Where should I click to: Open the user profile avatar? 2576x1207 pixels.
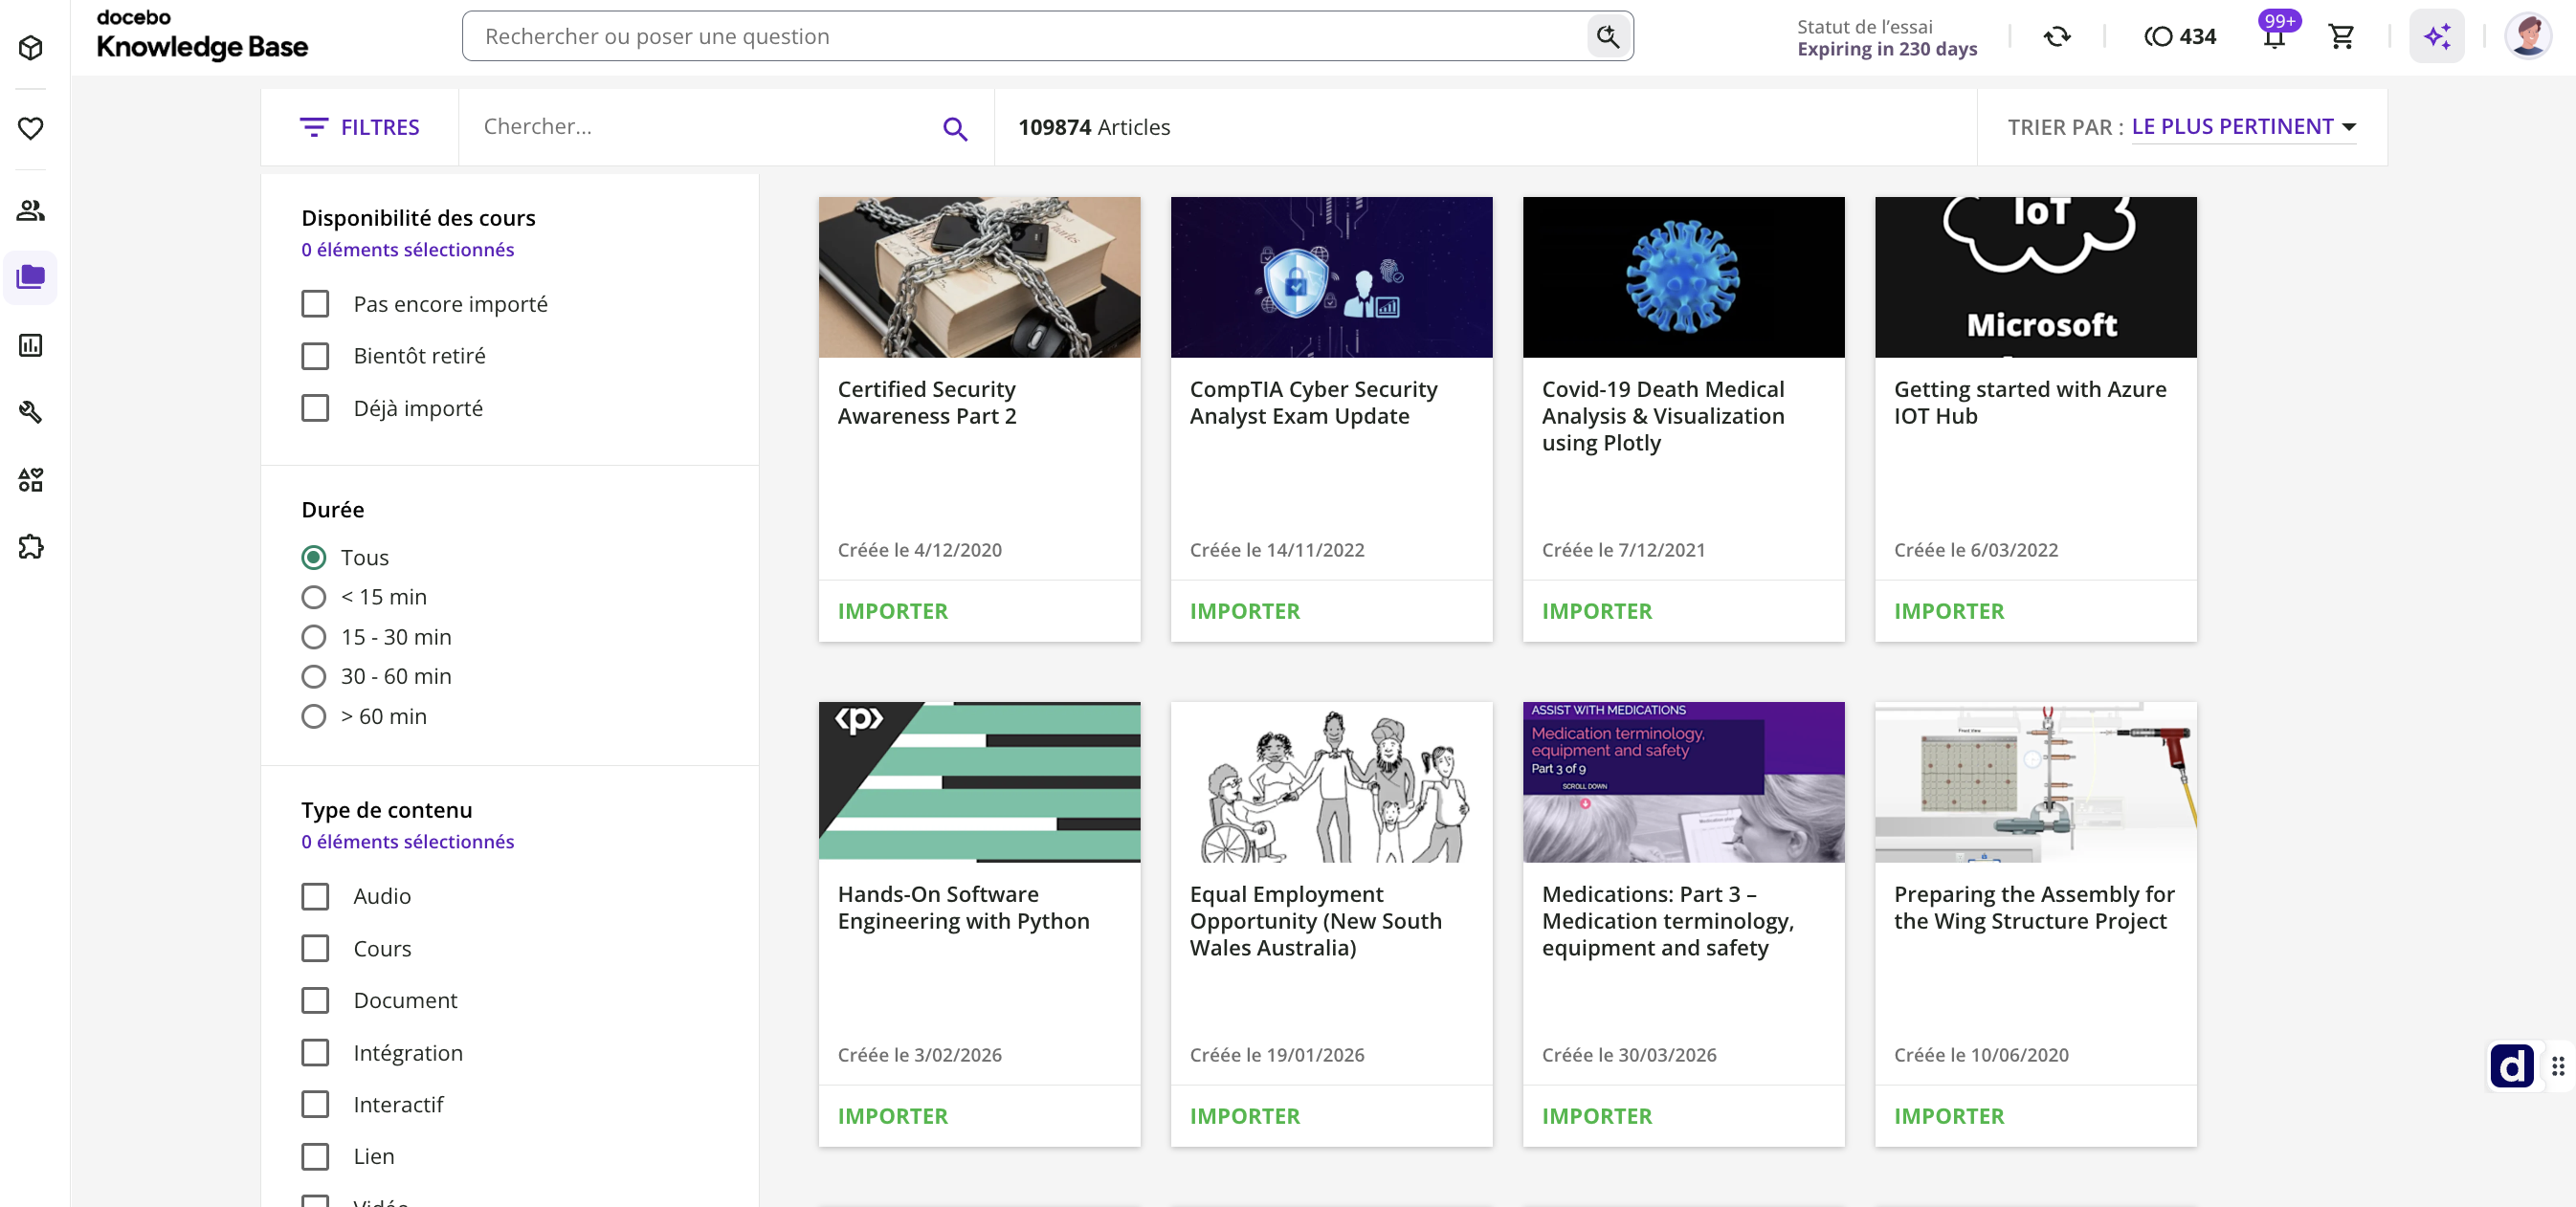tap(2528, 36)
